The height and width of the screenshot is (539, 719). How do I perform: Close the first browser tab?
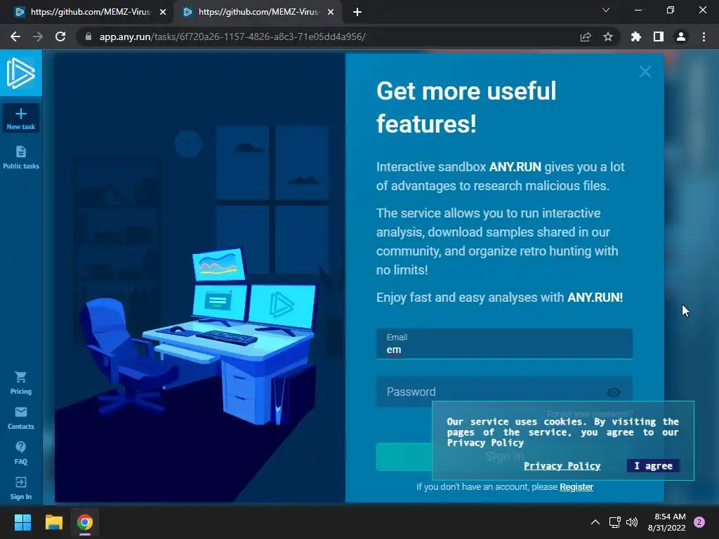pos(163,12)
